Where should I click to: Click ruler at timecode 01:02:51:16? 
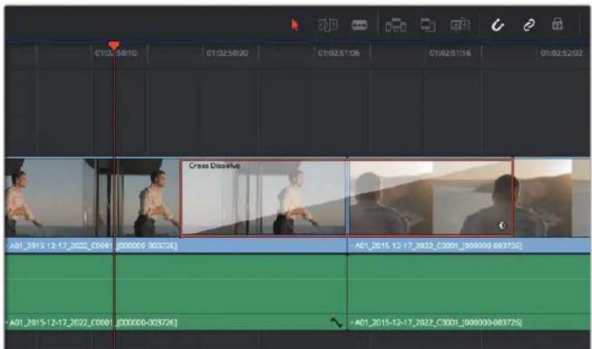click(450, 53)
